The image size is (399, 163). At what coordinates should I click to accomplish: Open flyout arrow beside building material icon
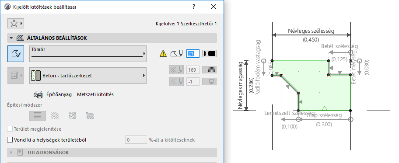pyautogui.click(x=21, y=76)
